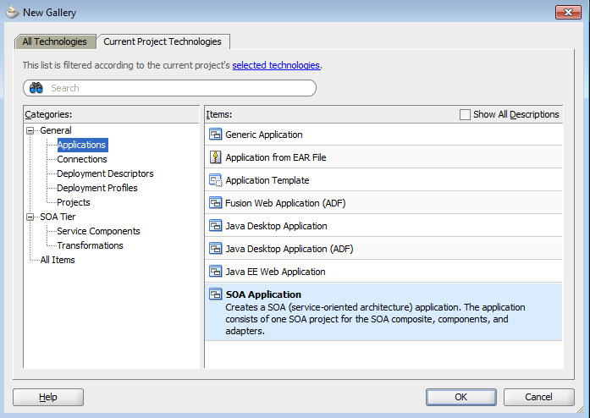Click the binoculars search icon
This screenshot has width=590, height=418.
tap(36, 88)
